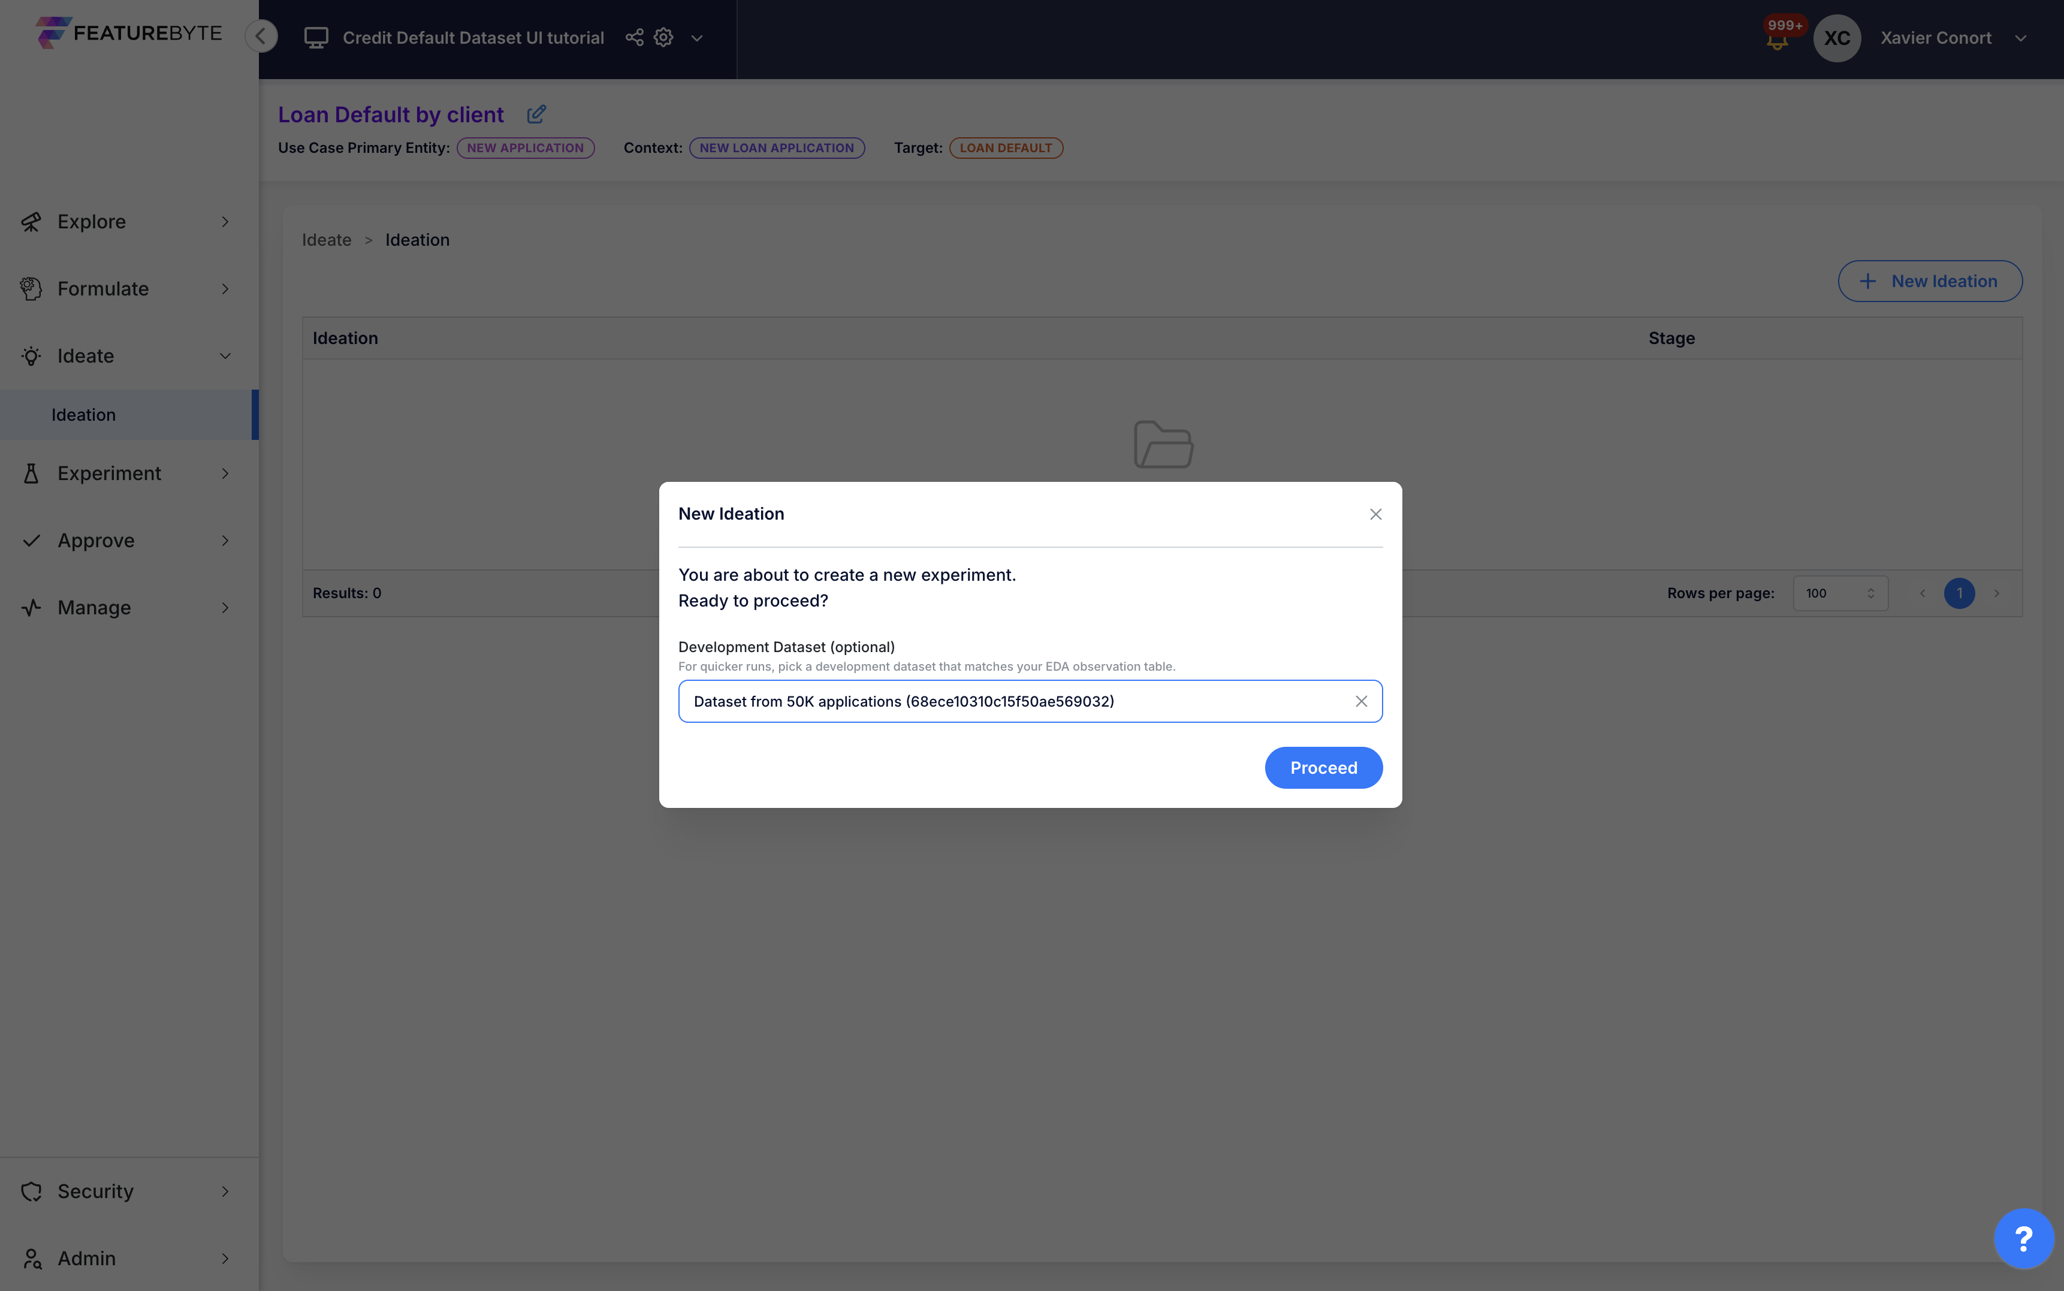
Task: Open the catalog selector dropdown chevron
Action: [696, 38]
